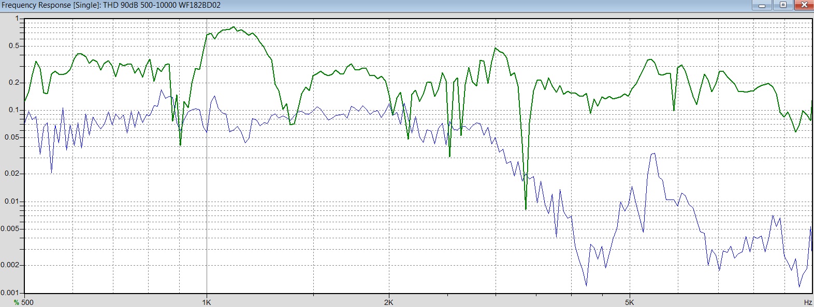Viewport: 814px width, 307px height.
Task: Click the '2K' frequency axis label
Action: [x=389, y=302]
